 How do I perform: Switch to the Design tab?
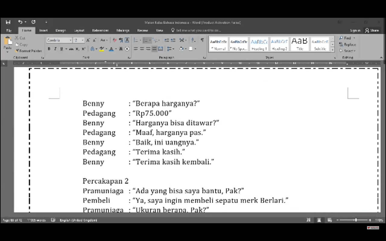[61, 30]
